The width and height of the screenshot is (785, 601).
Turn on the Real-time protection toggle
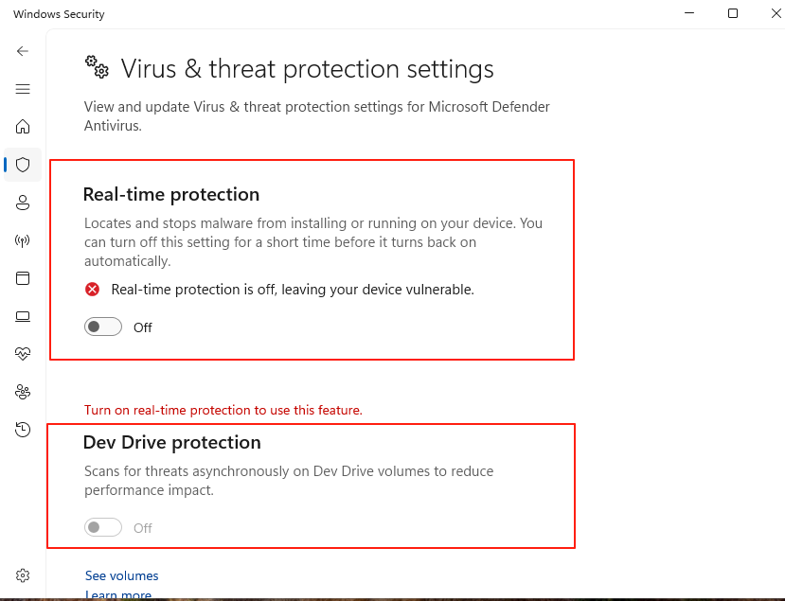tap(103, 327)
